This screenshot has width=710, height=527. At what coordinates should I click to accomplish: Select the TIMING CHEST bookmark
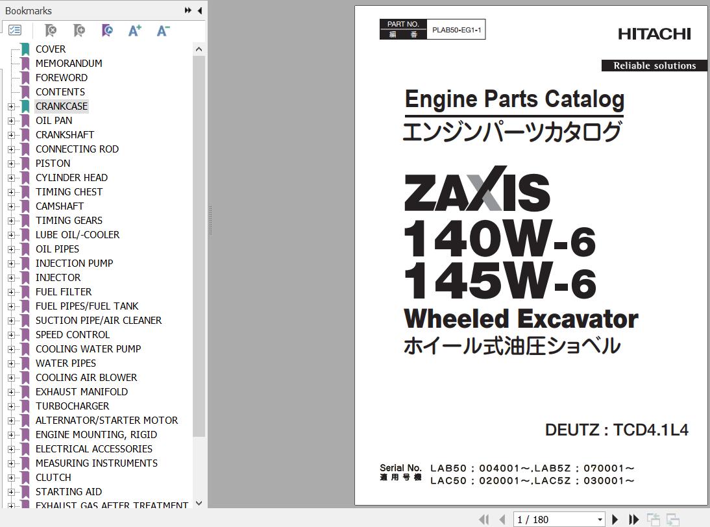click(x=69, y=192)
